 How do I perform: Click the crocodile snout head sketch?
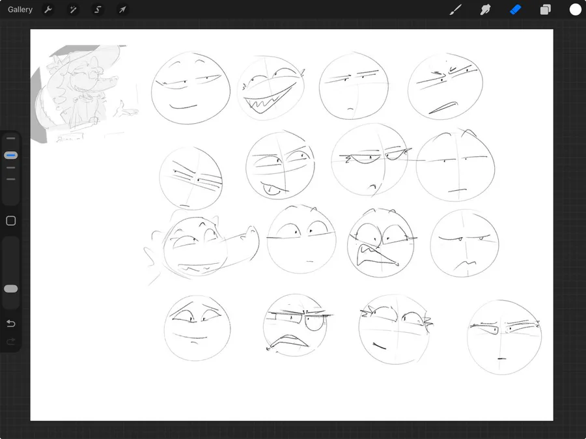click(x=202, y=247)
